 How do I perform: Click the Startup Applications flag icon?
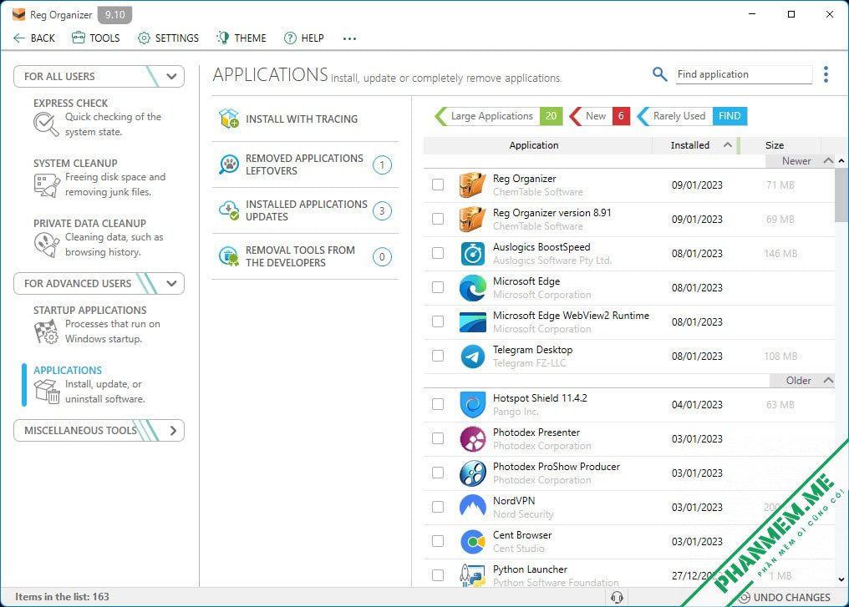(x=47, y=331)
